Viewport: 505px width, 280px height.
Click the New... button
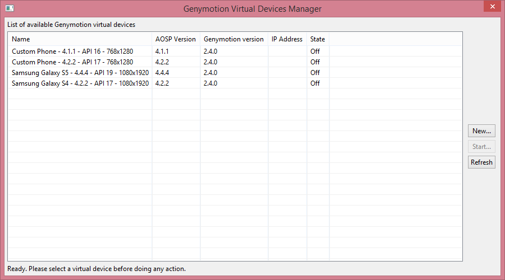tap(481, 131)
